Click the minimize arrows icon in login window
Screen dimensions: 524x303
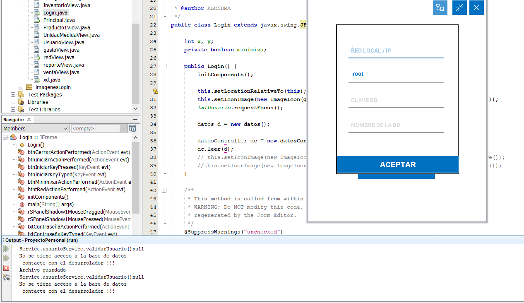pos(459,7)
